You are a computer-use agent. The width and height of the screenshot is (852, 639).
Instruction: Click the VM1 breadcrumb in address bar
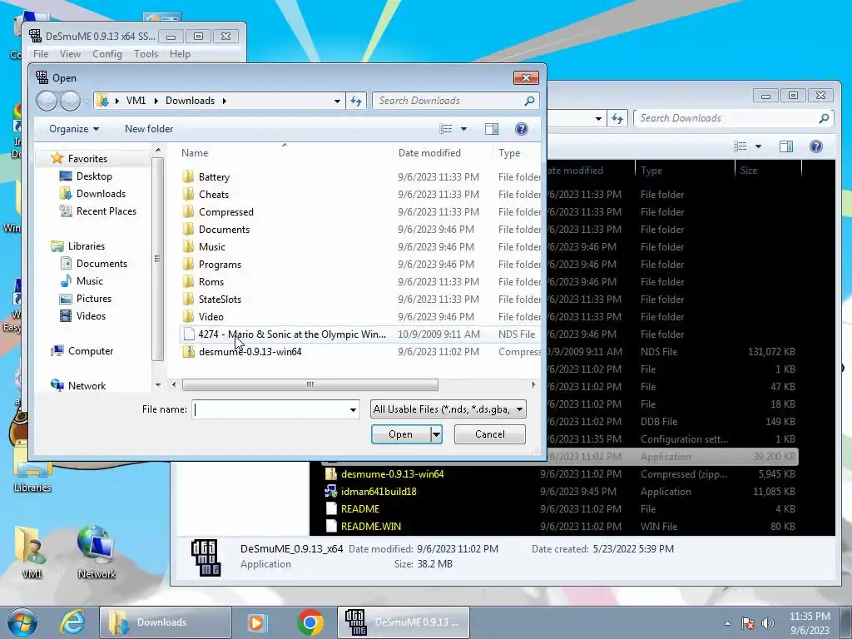tap(136, 101)
